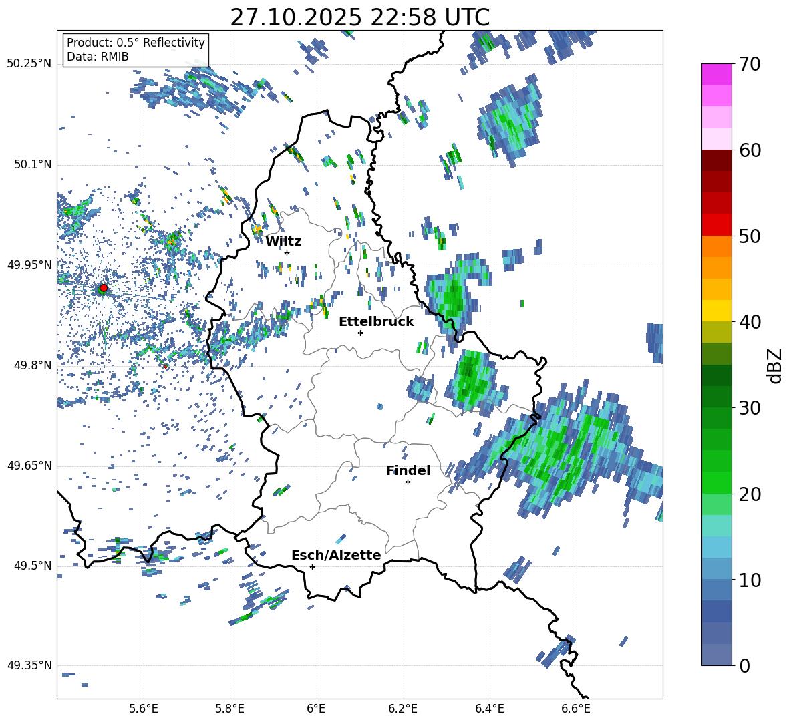Click the 0 tick on the colorbar

744,665
